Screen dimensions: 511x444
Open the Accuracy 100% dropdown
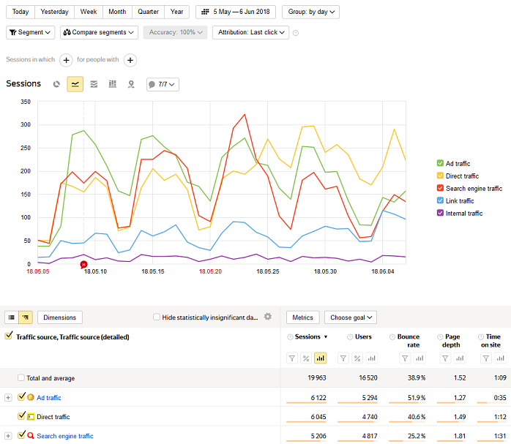pos(175,32)
